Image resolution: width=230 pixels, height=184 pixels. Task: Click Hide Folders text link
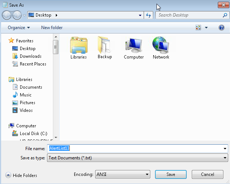[25, 175]
